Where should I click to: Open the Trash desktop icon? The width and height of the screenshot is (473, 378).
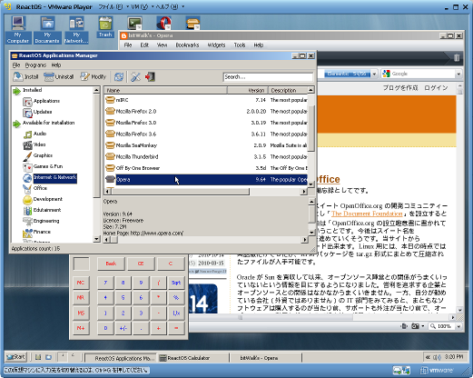105,26
